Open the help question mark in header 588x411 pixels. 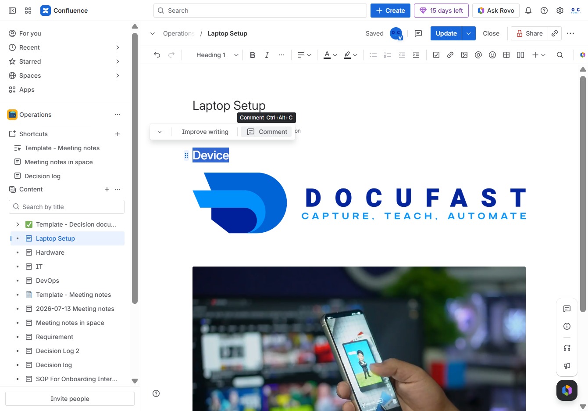point(544,11)
